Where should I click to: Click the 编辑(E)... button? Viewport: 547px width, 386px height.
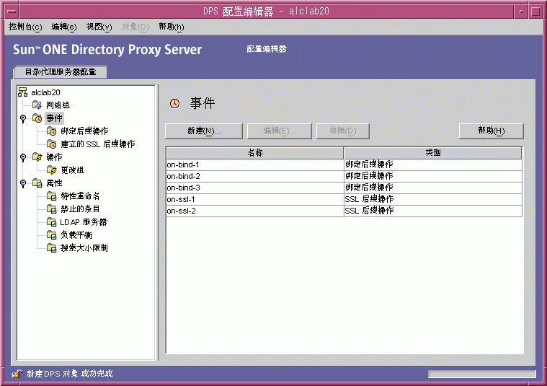click(280, 131)
